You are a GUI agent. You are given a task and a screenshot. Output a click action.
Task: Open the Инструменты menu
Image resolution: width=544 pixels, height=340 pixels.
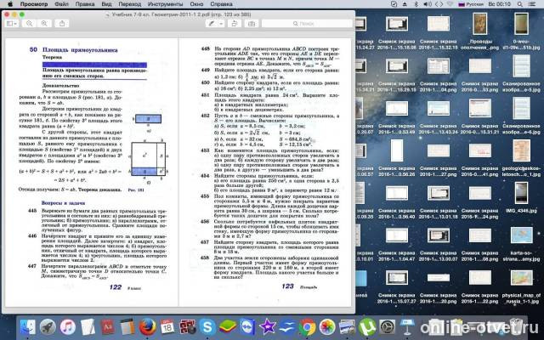(165, 4)
